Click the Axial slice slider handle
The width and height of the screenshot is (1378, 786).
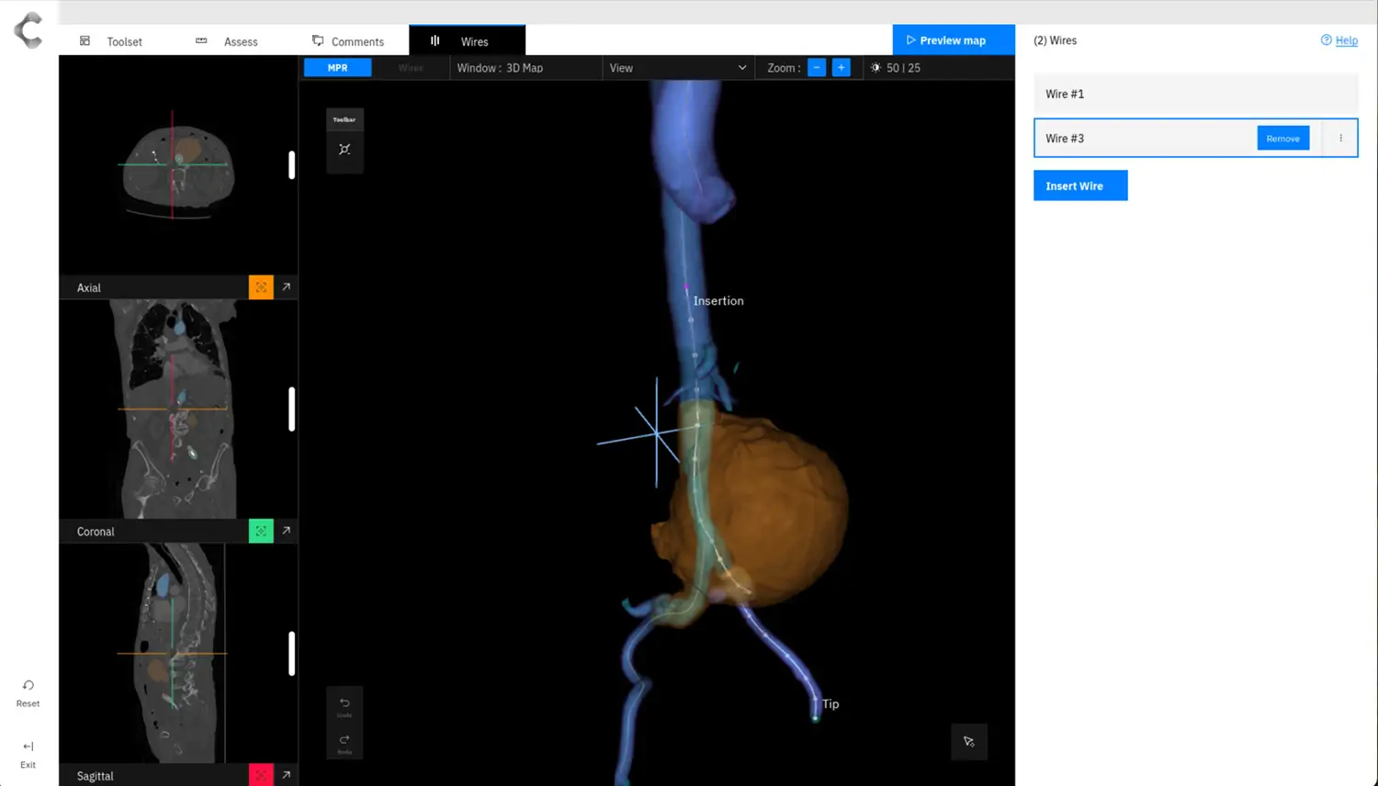[291, 164]
